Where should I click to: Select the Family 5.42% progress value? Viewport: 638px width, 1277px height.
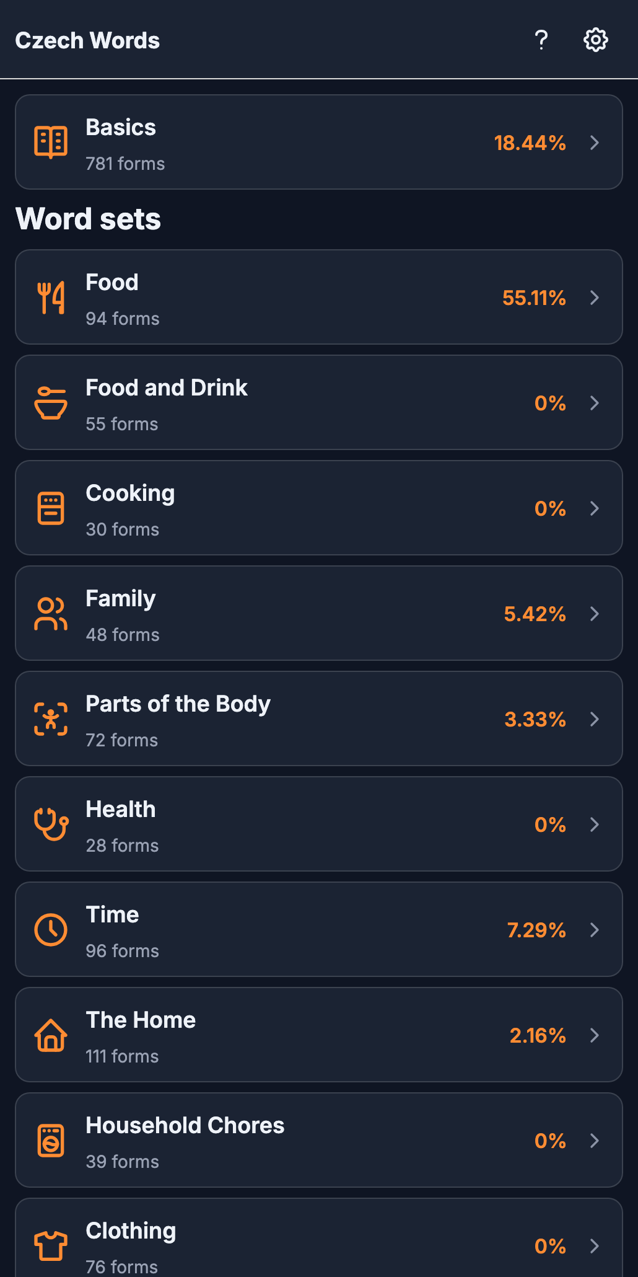pos(535,614)
